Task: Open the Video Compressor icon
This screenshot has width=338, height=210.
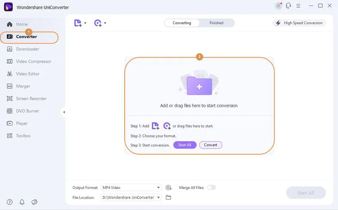Action: 10,61
